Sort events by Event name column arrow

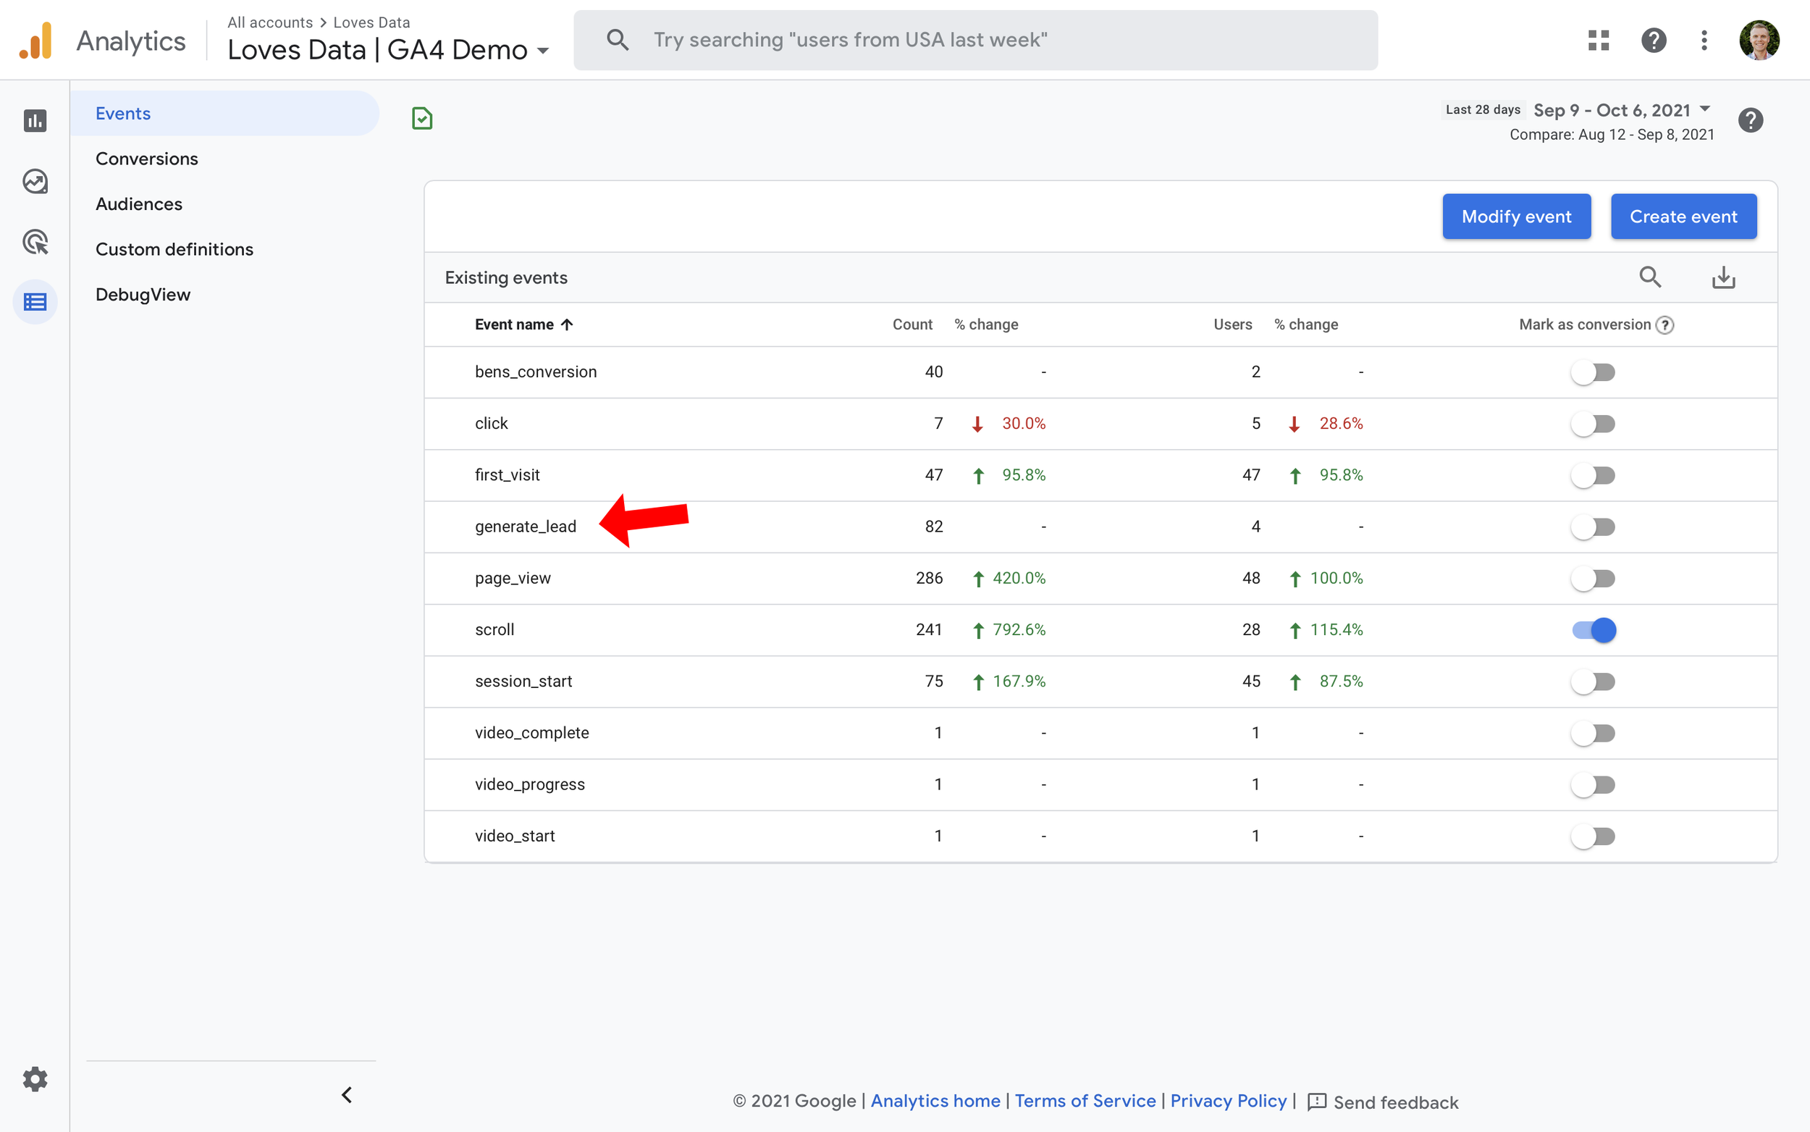(x=568, y=324)
